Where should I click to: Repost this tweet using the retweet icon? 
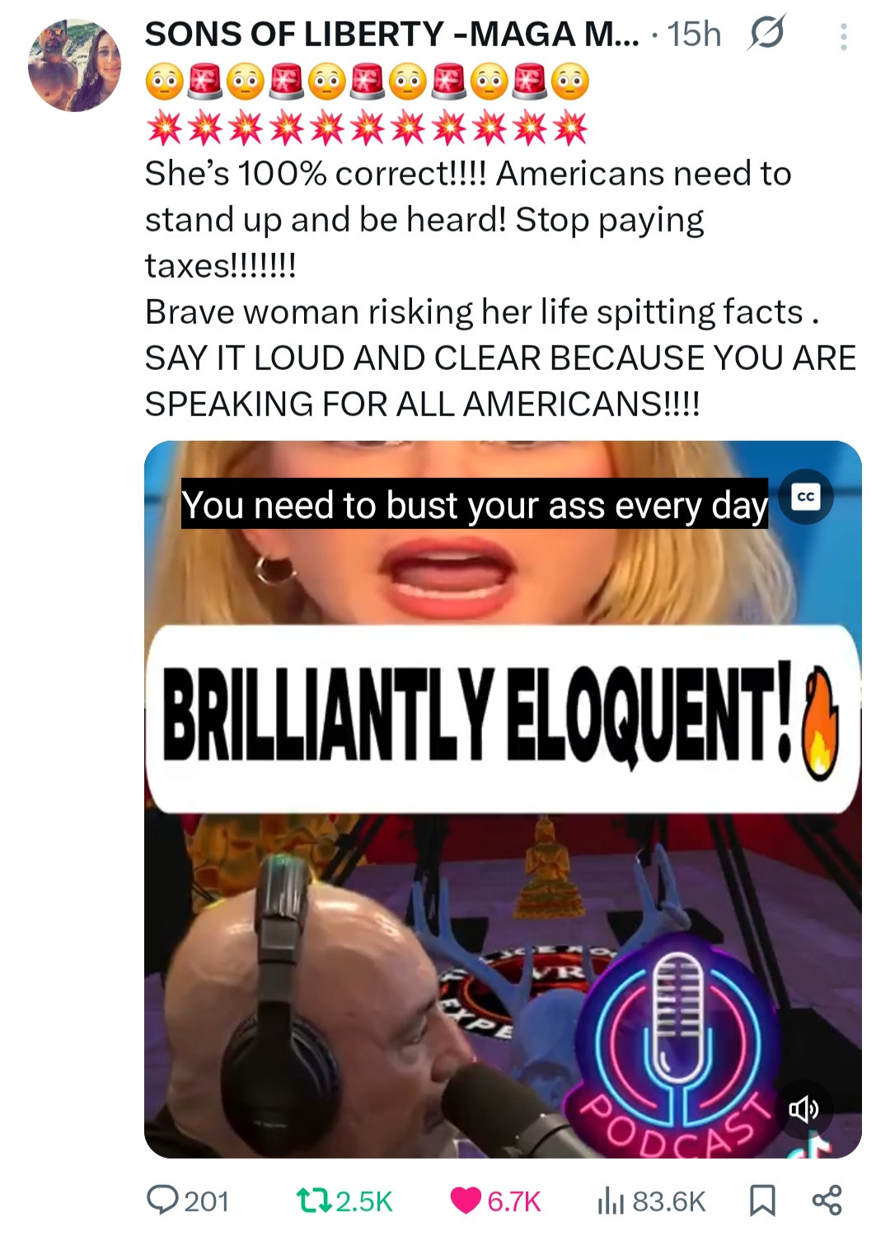[314, 1201]
